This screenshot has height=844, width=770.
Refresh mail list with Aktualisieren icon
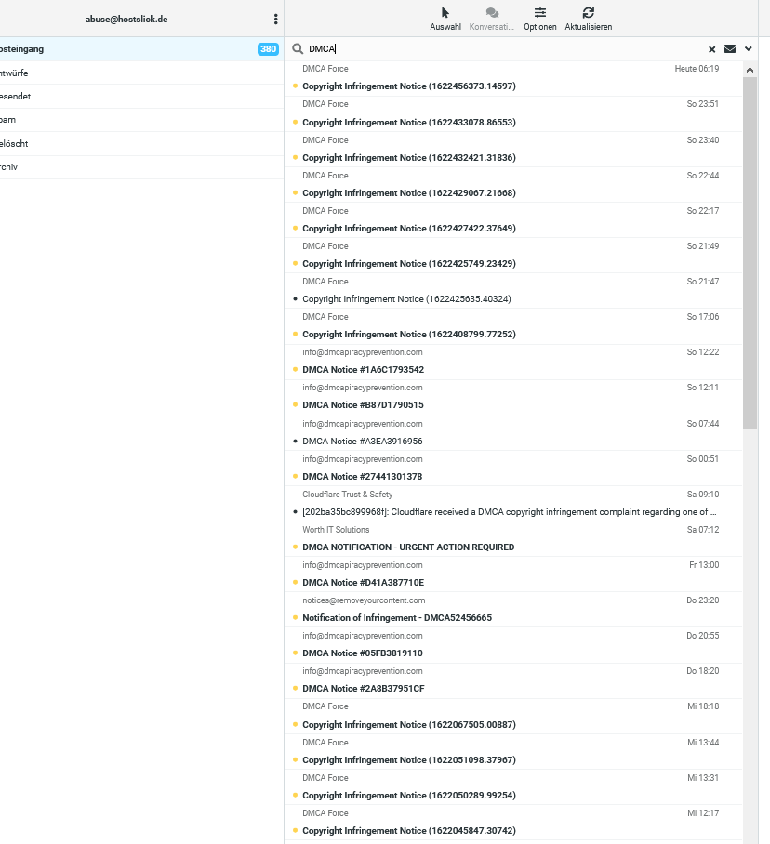coord(588,12)
